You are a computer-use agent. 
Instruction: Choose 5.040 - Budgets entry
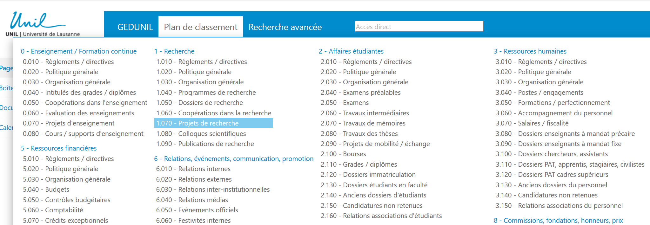pyautogui.click(x=46, y=190)
